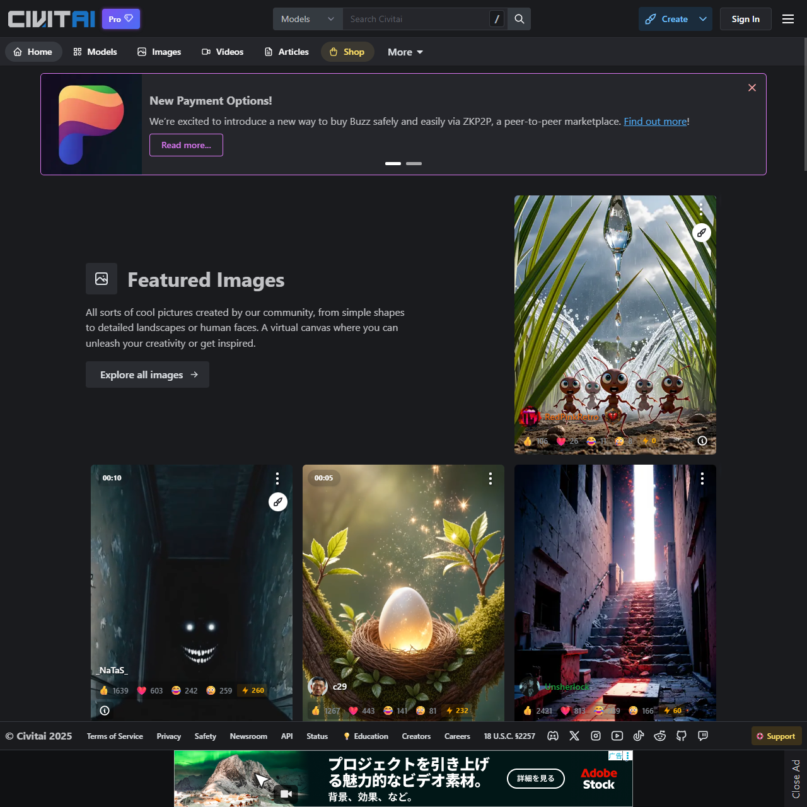The height and width of the screenshot is (807, 807).
Task: Click the remix icon on the ants image
Action: [x=702, y=233]
